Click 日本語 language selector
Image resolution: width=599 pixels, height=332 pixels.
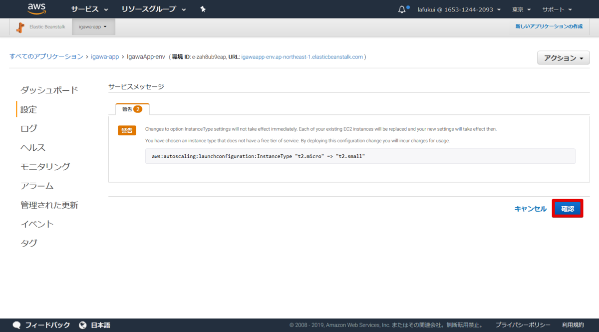[100, 325]
